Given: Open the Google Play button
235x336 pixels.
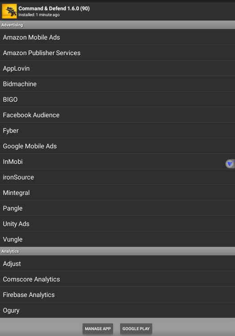Looking at the screenshot, I should point(136,329).
